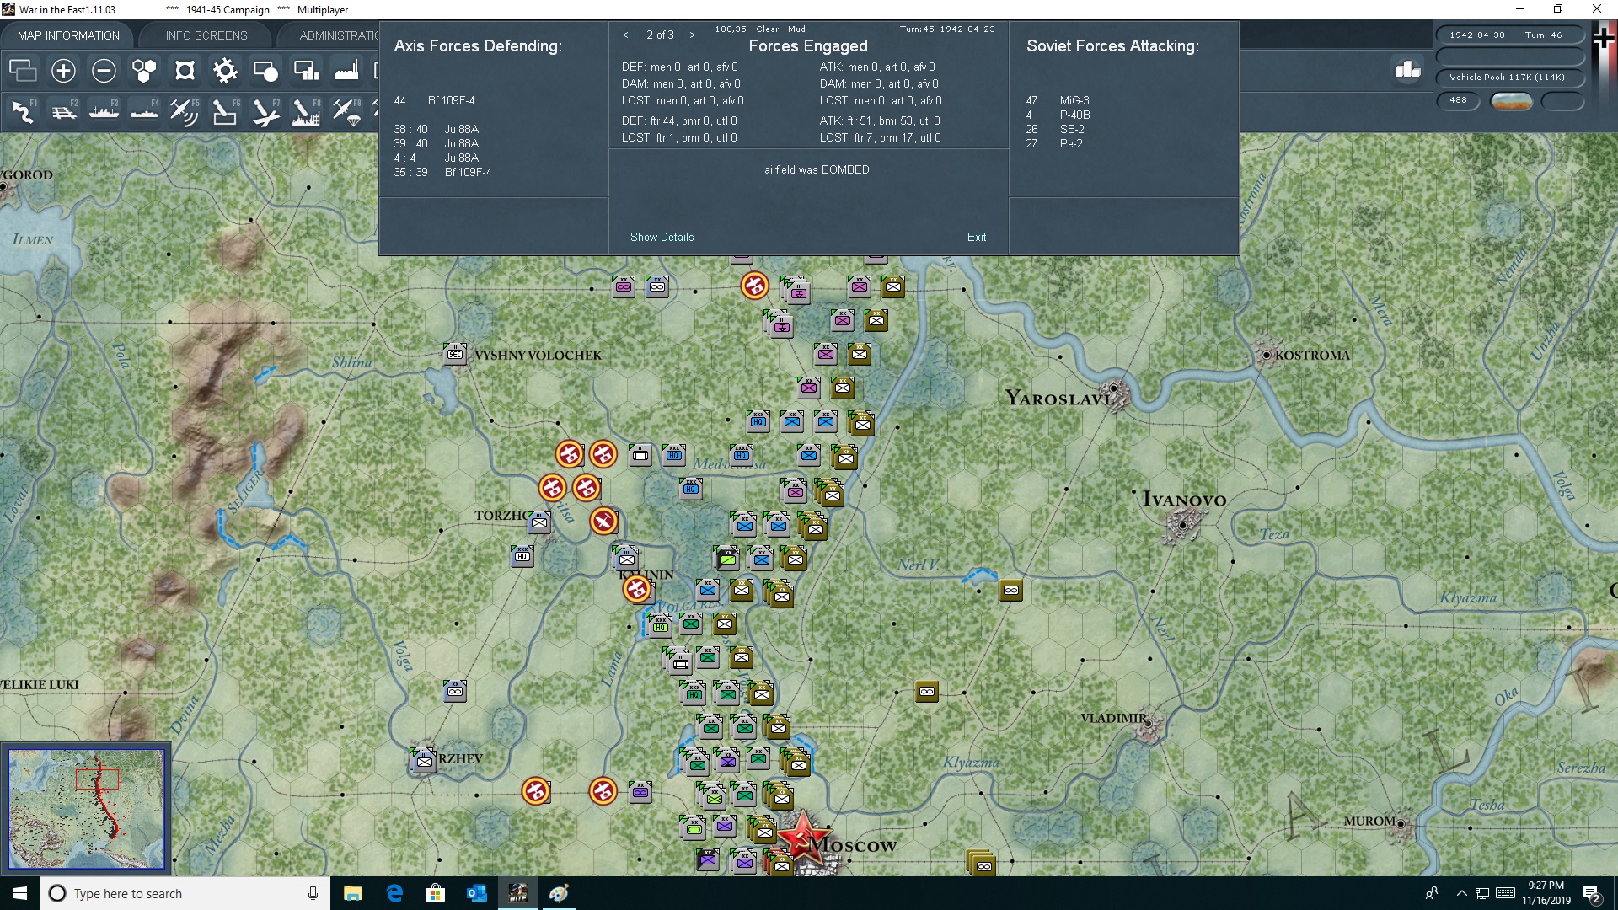The image size is (1618, 910).
Task: Click the 26 SB-2 attacker row
Action: click(x=1055, y=129)
